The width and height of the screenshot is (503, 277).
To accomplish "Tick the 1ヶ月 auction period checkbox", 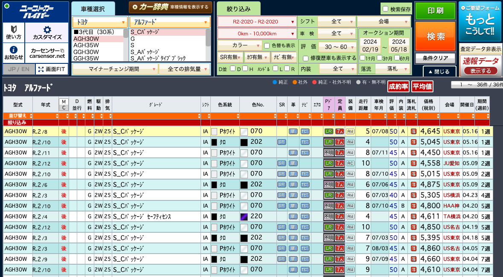I will [363, 58].
